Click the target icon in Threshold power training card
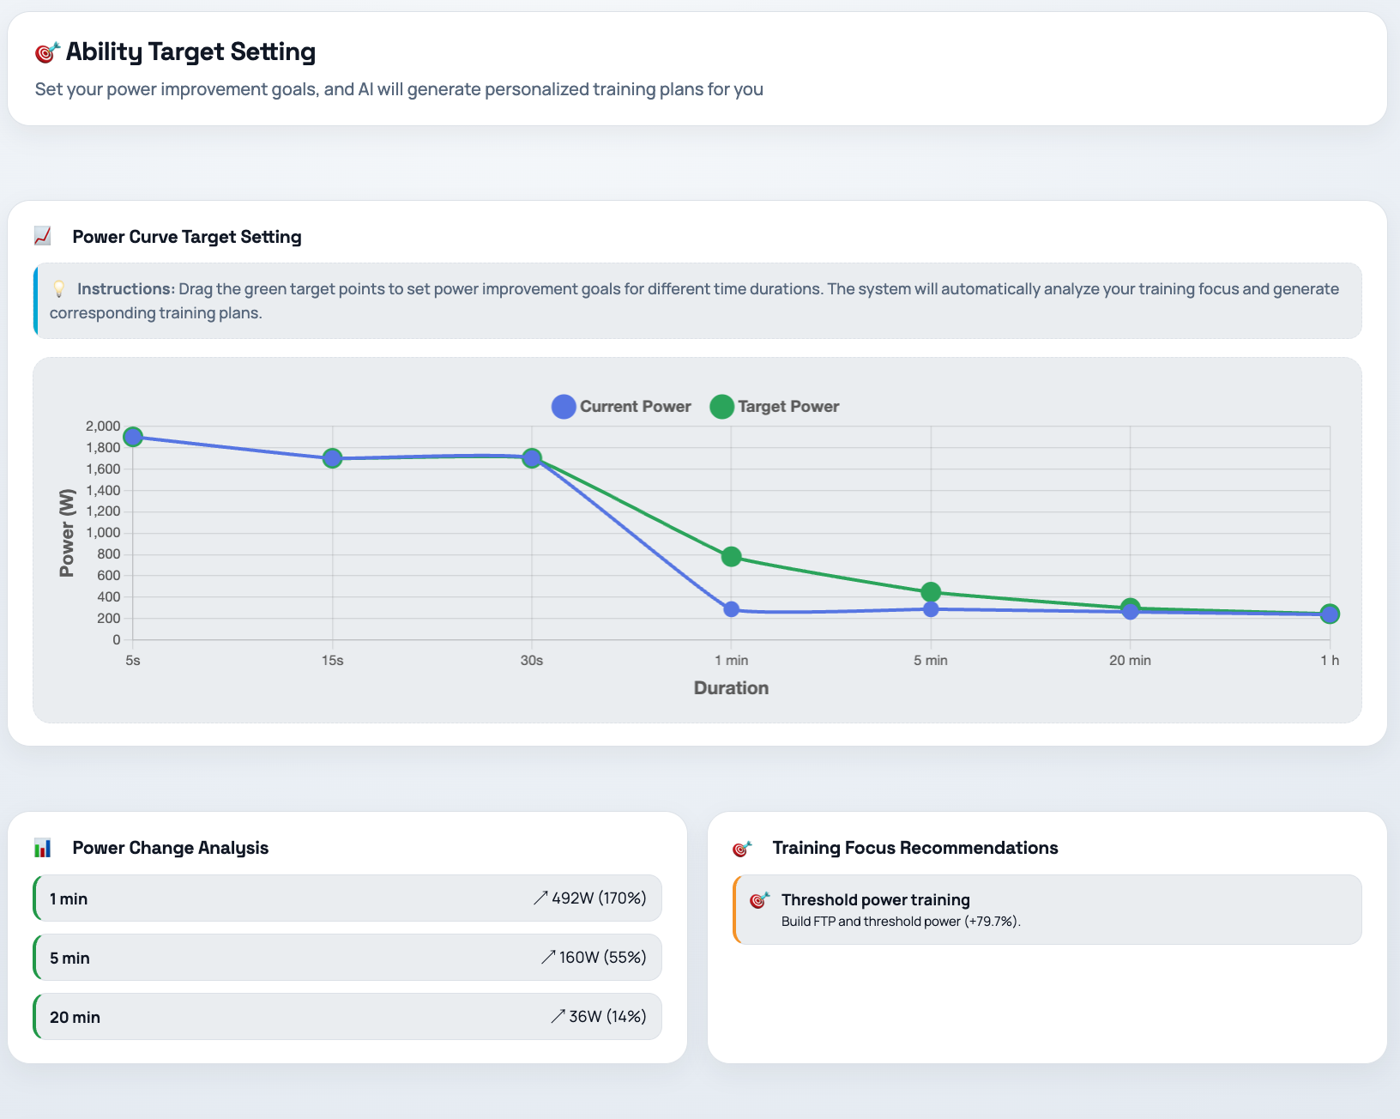This screenshot has height=1119, width=1400. coord(759,900)
